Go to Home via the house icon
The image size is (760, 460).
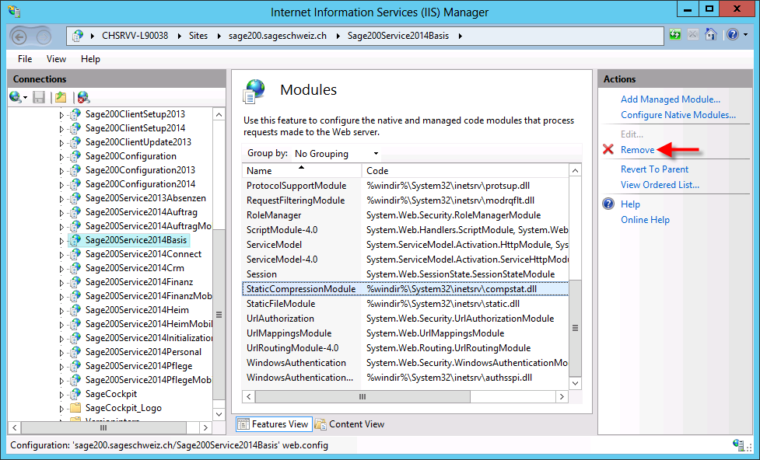tap(711, 35)
